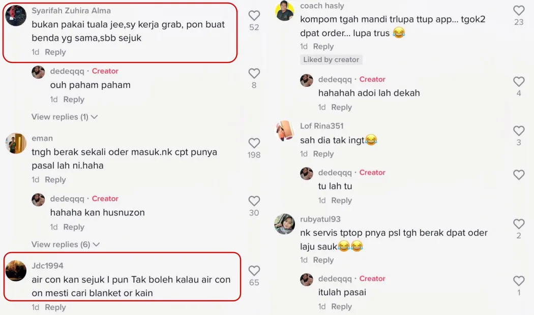Heart rubyatul93's comment with 2 likes
The height and width of the screenshot is (315, 534).
(x=519, y=224)
